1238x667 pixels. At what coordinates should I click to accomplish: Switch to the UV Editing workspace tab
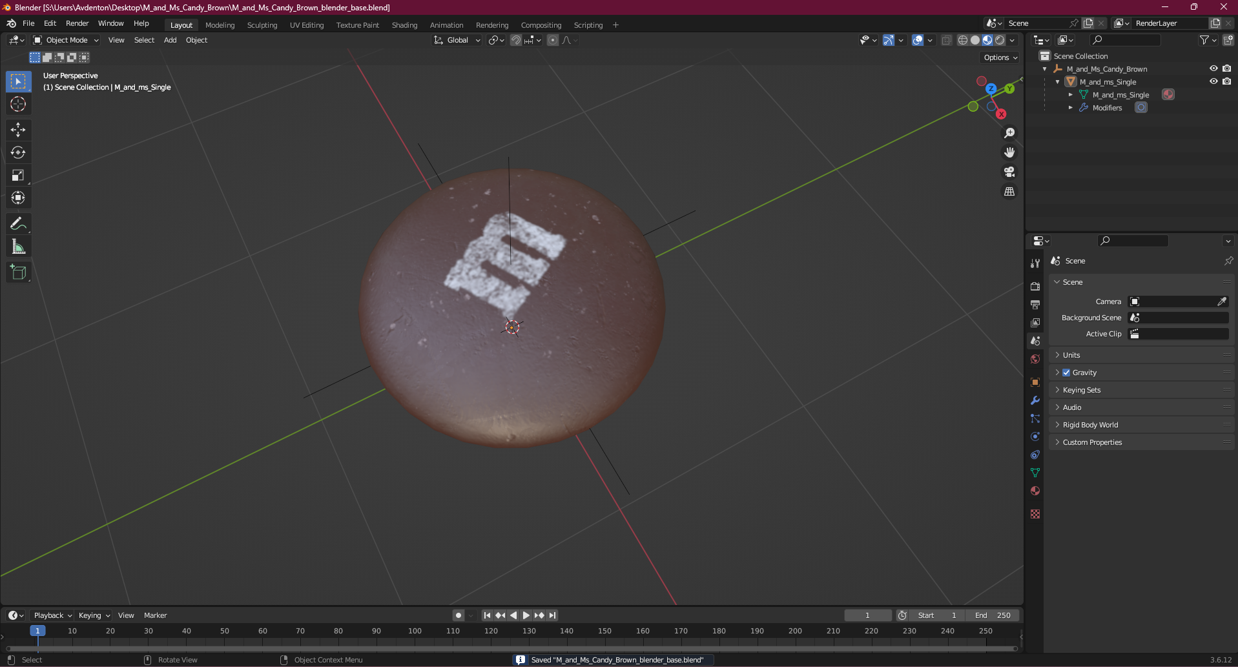point(307,25)
